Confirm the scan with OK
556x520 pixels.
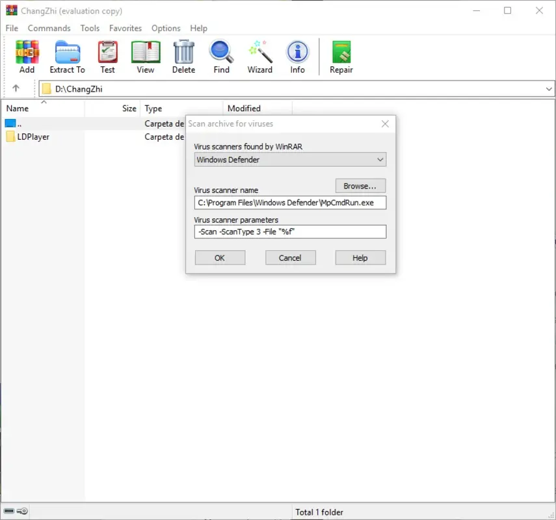coord(219,257)
